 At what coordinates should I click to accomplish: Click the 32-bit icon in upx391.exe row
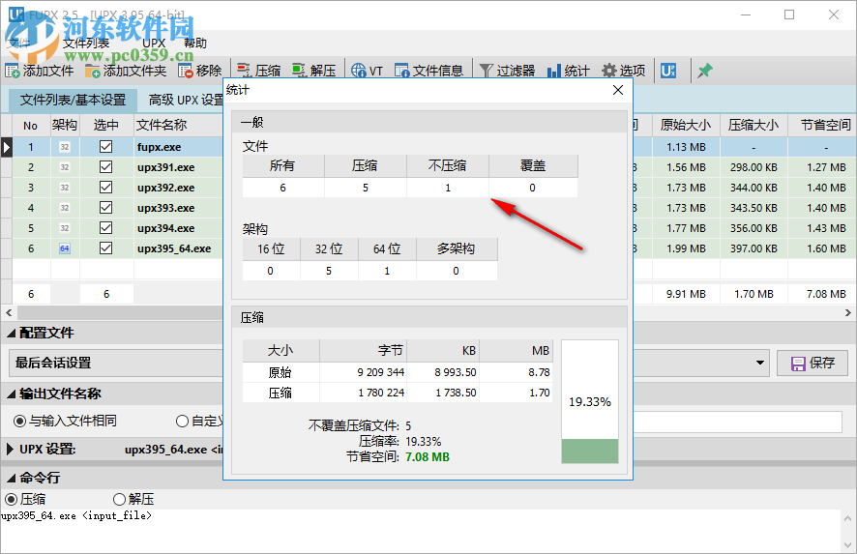(x=65, y=167)
